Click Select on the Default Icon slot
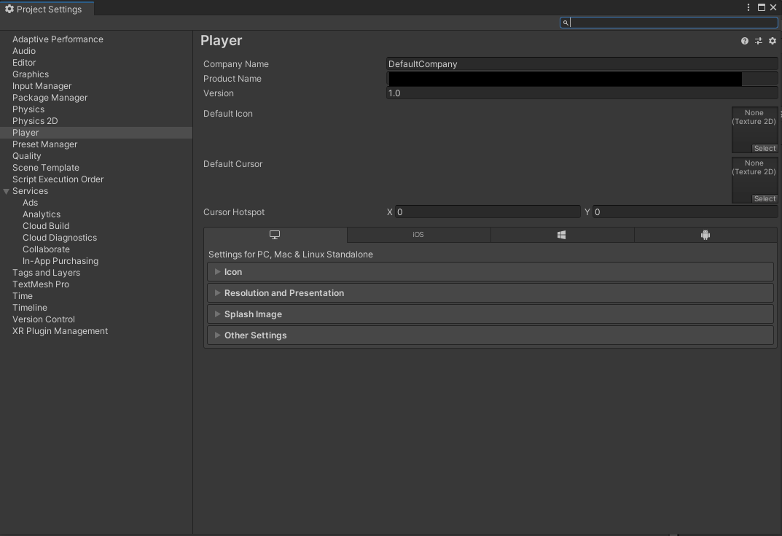This screenshot has width=782, height=536. 764,148
